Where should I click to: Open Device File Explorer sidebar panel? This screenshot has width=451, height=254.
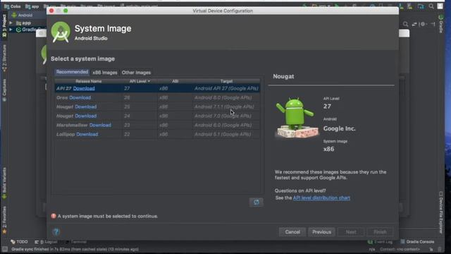tap(440, 212)
